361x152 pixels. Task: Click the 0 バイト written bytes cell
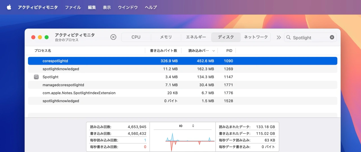click(171, 101)
